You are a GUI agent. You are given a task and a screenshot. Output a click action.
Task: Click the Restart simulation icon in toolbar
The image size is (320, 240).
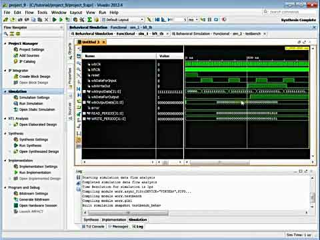click(x=157, y=20)
